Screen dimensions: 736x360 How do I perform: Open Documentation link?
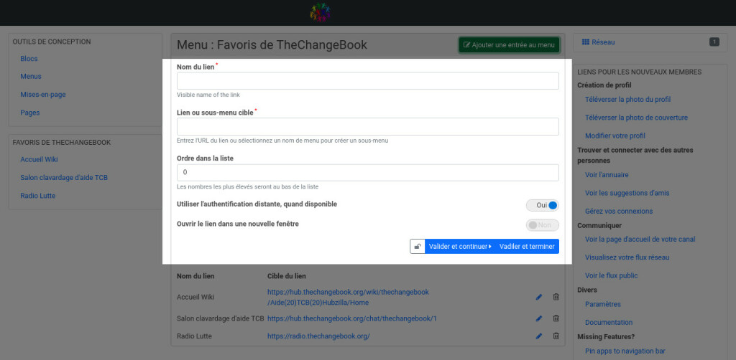click(609, 323)
